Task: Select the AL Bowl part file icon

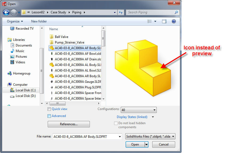Action: coord(51,70)
